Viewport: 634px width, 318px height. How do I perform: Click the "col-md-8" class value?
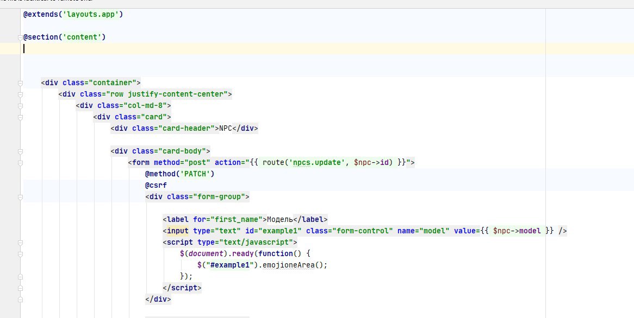point(145,105)
